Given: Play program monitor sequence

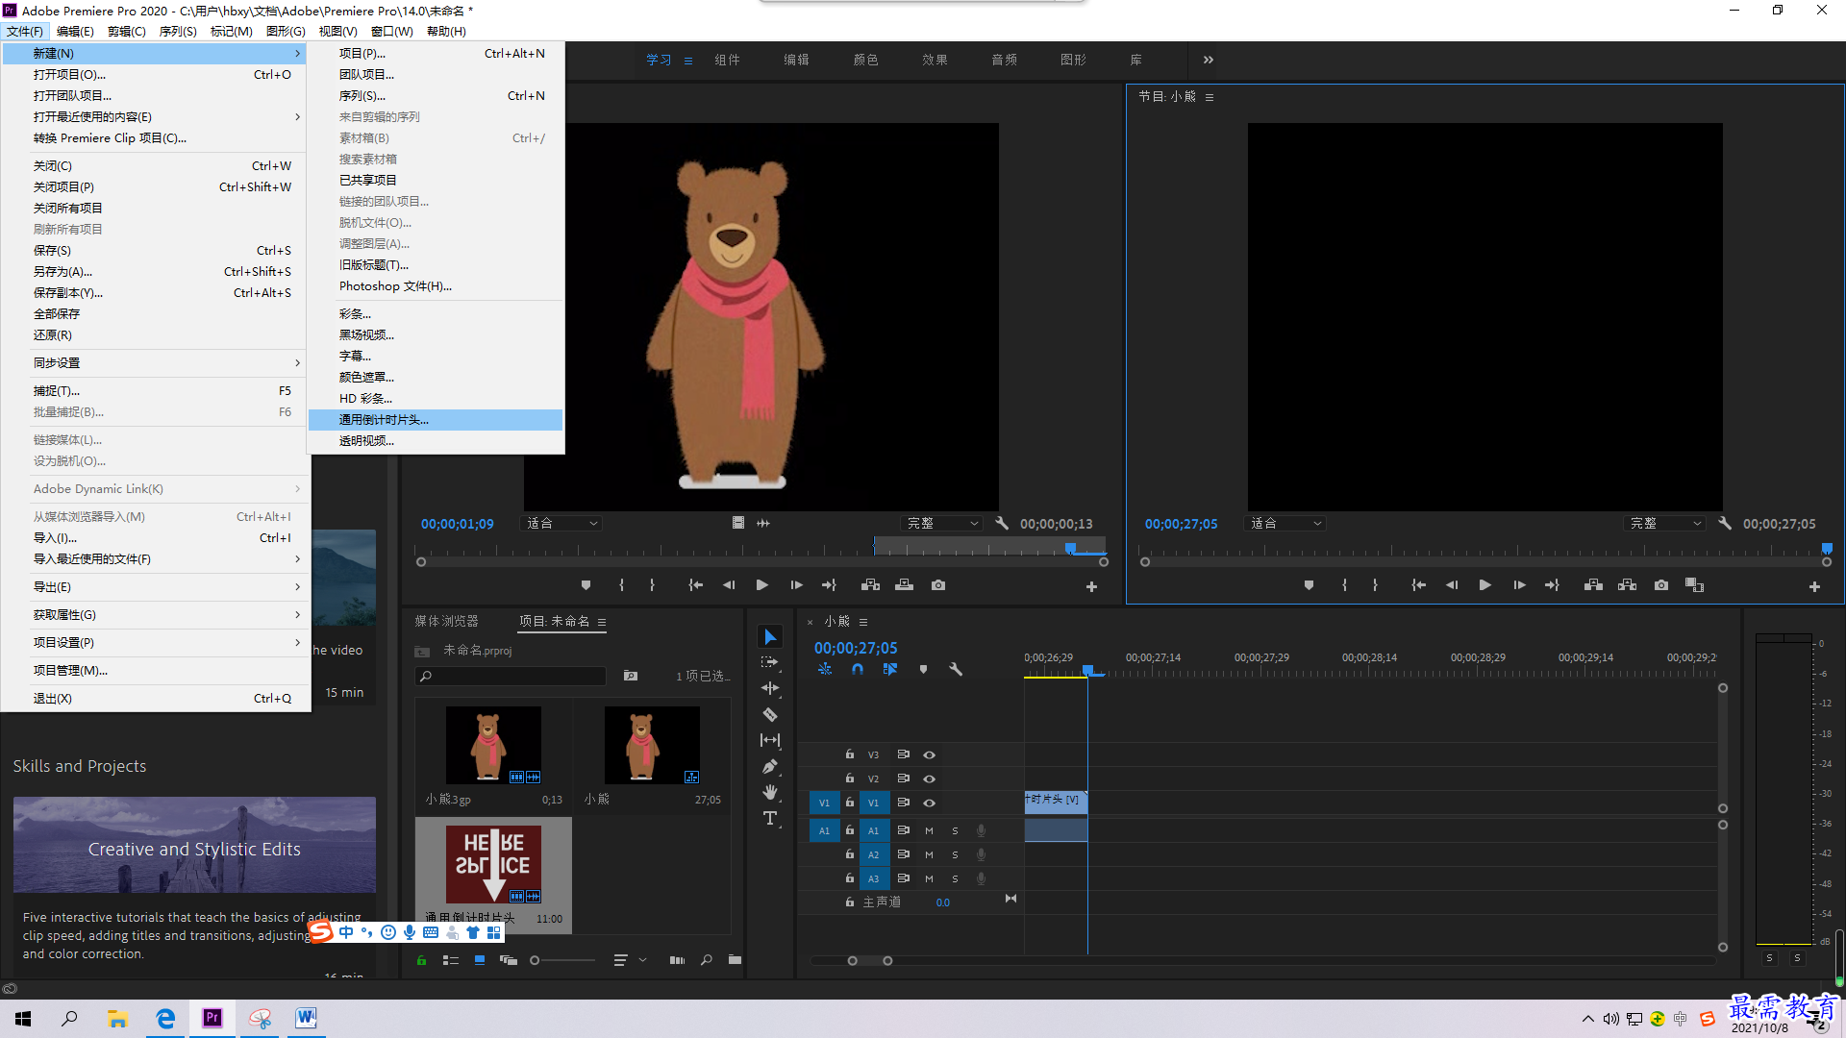Looking at the screenshot, I should tap(1485, 585).
